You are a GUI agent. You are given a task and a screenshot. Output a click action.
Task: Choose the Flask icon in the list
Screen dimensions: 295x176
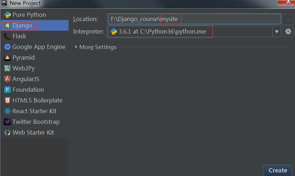coord(7,36)
